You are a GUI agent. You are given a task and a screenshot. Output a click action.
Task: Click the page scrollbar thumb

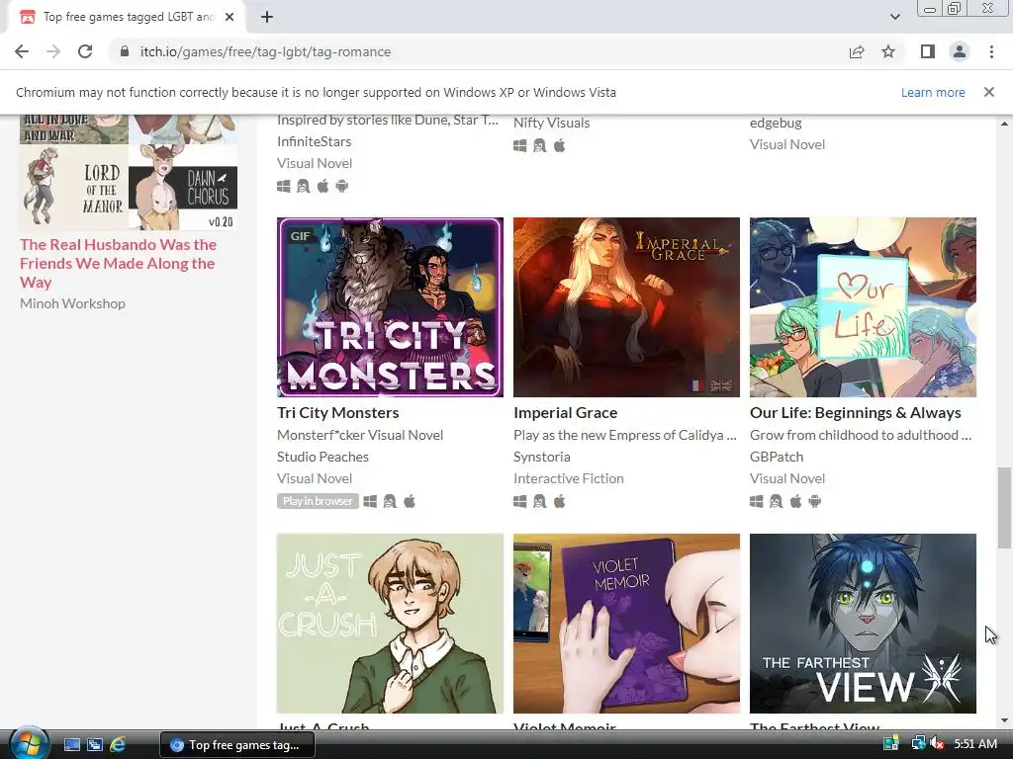[x=1004, y=507]
